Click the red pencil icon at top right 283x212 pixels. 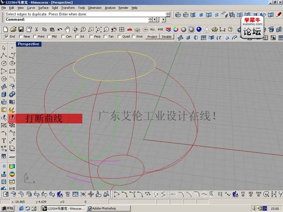point(279,14)
